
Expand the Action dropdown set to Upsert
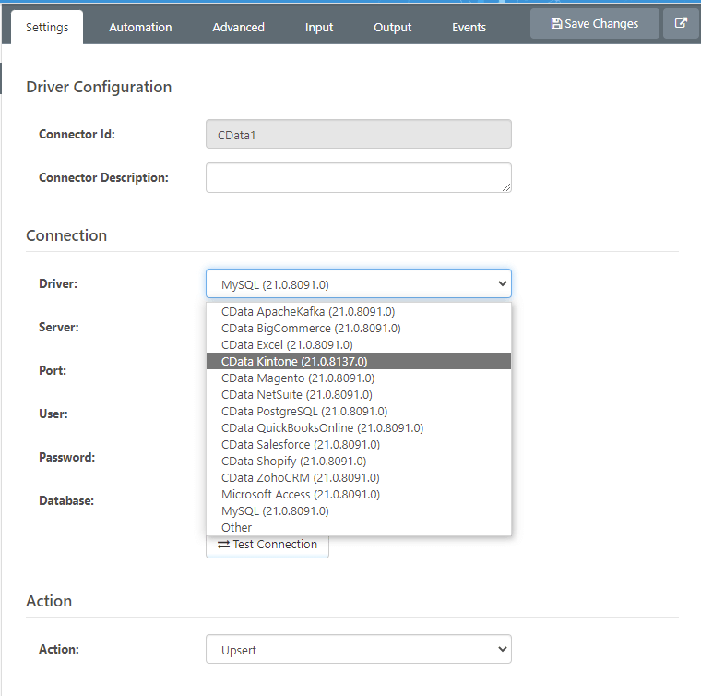pyautogui.click(x=358, y=649)
